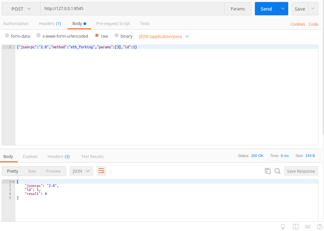This screenshot has height=231, width=324.
Task: Click the 6 ms time value
Action: [285, 156]
